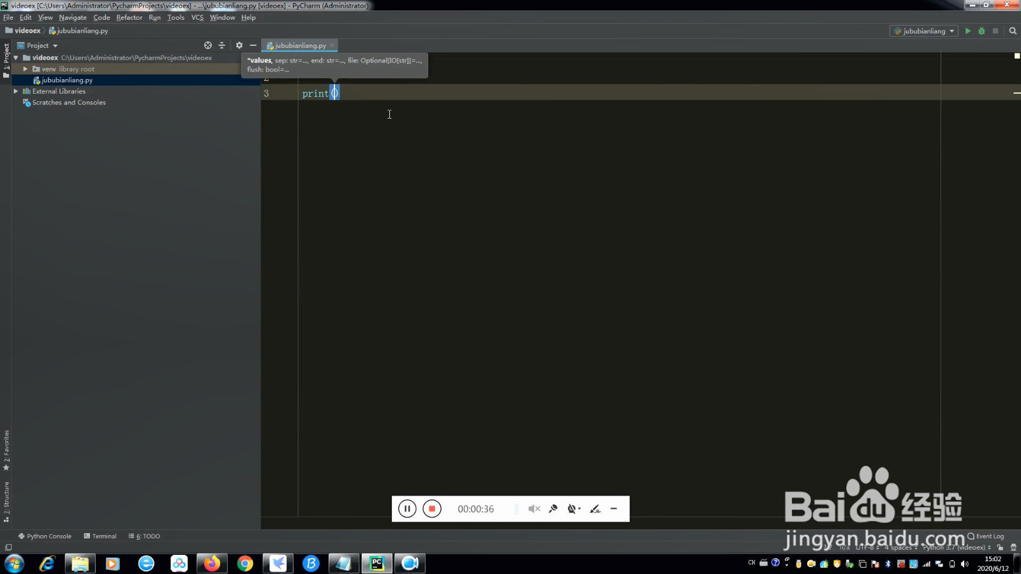Open the Help menu
Image resolution: width=1021 pixels, height=574 pixels.
point(248,17)
